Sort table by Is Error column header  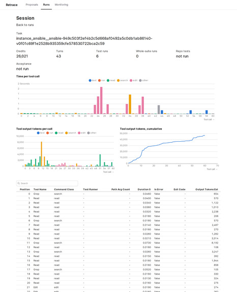(159, 190)
